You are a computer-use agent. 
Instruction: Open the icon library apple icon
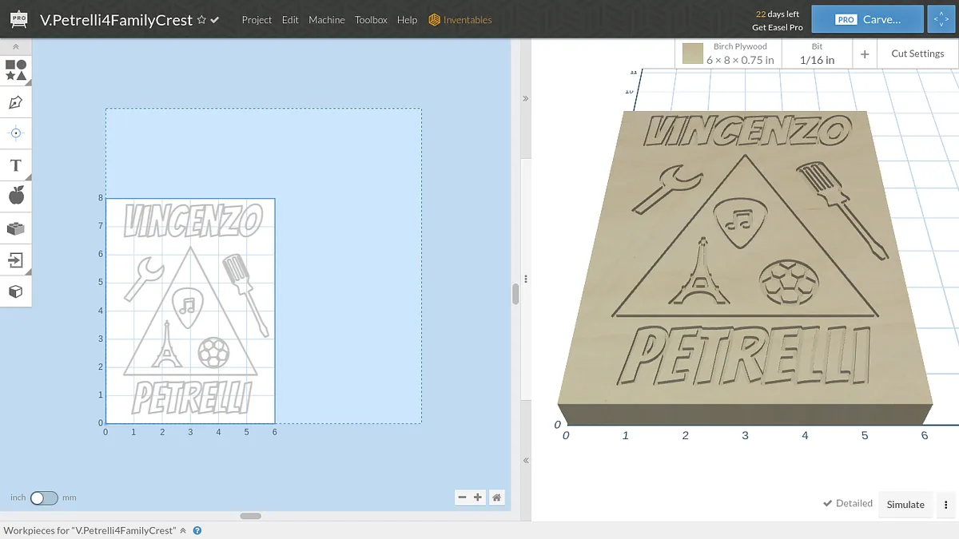[x=16, y=196]
